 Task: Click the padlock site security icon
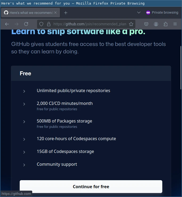point(48,24)
